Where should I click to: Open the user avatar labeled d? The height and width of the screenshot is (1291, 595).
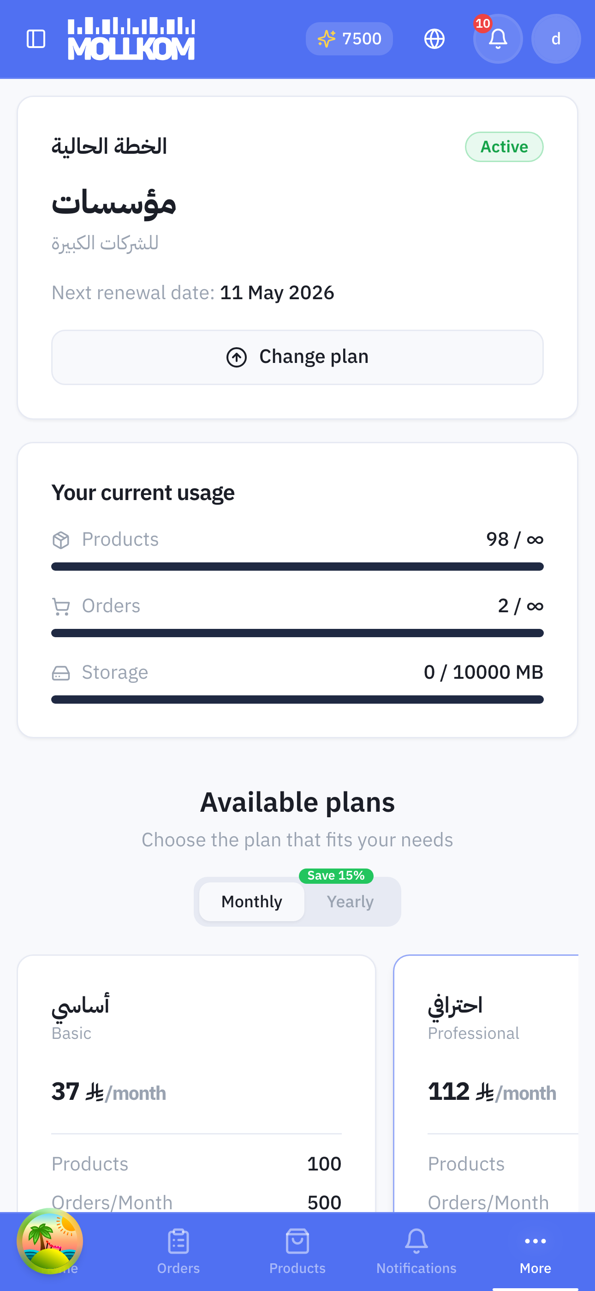point(556,39)
